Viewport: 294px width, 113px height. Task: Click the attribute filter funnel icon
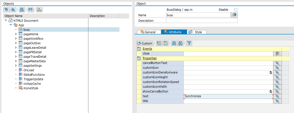[x=189, y=43]
